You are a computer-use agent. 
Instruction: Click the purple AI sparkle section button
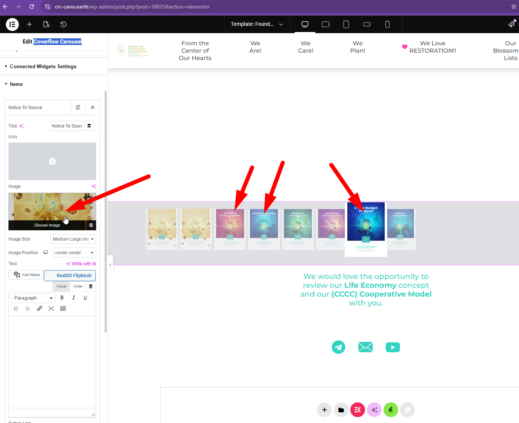[374, 410]
